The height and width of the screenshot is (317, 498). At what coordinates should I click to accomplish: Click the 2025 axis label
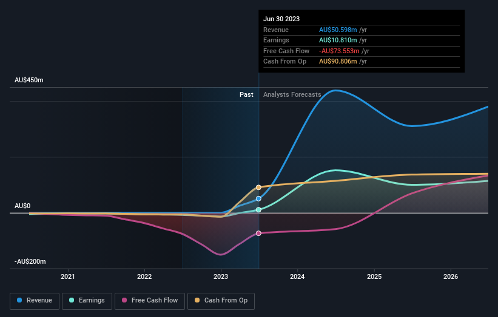374,276
